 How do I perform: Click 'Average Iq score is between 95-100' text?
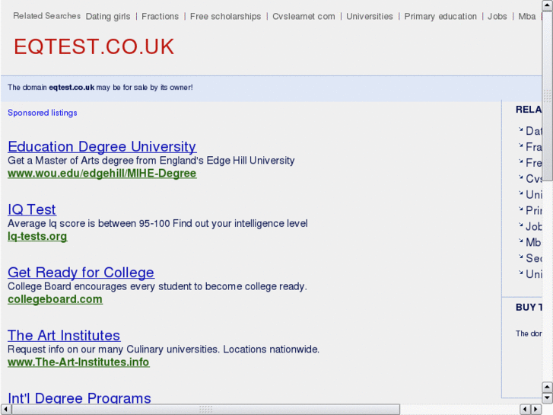[157, 224]
